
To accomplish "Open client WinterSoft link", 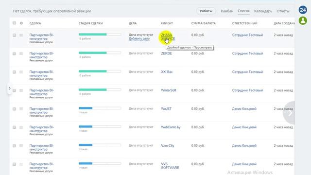I will 169,90.
